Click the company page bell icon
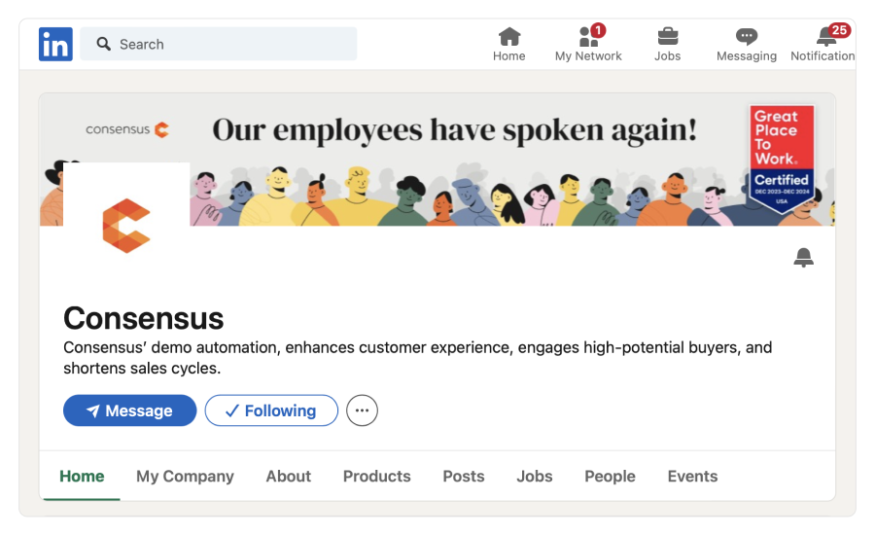 pyautogui.click(x=803, y=258)
